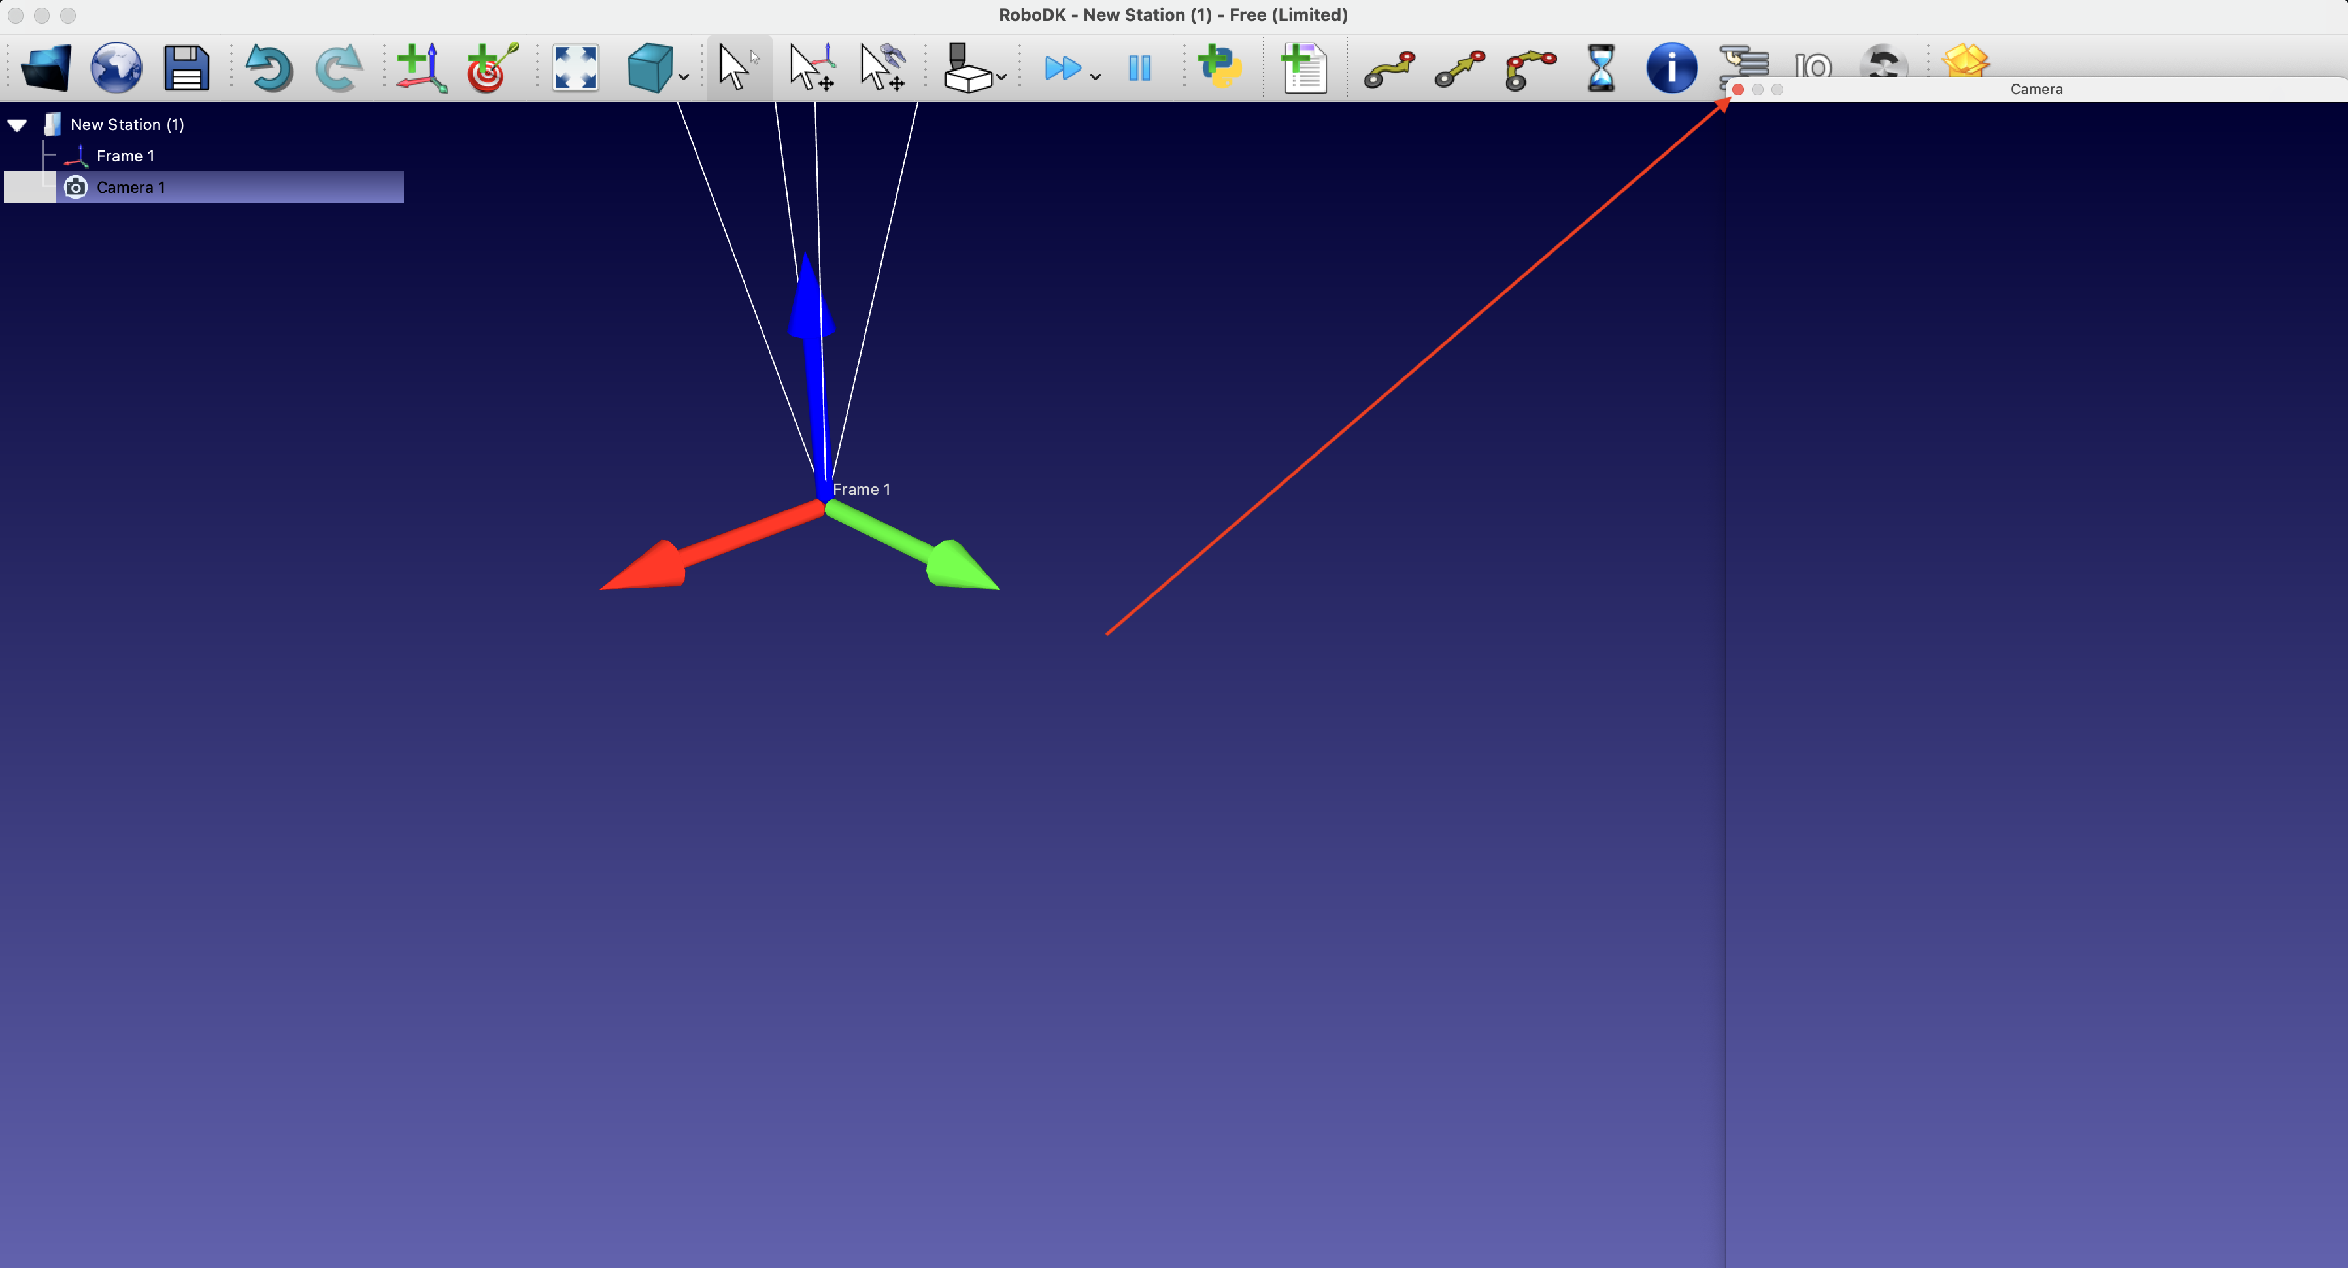Add a new target icon

492,67
